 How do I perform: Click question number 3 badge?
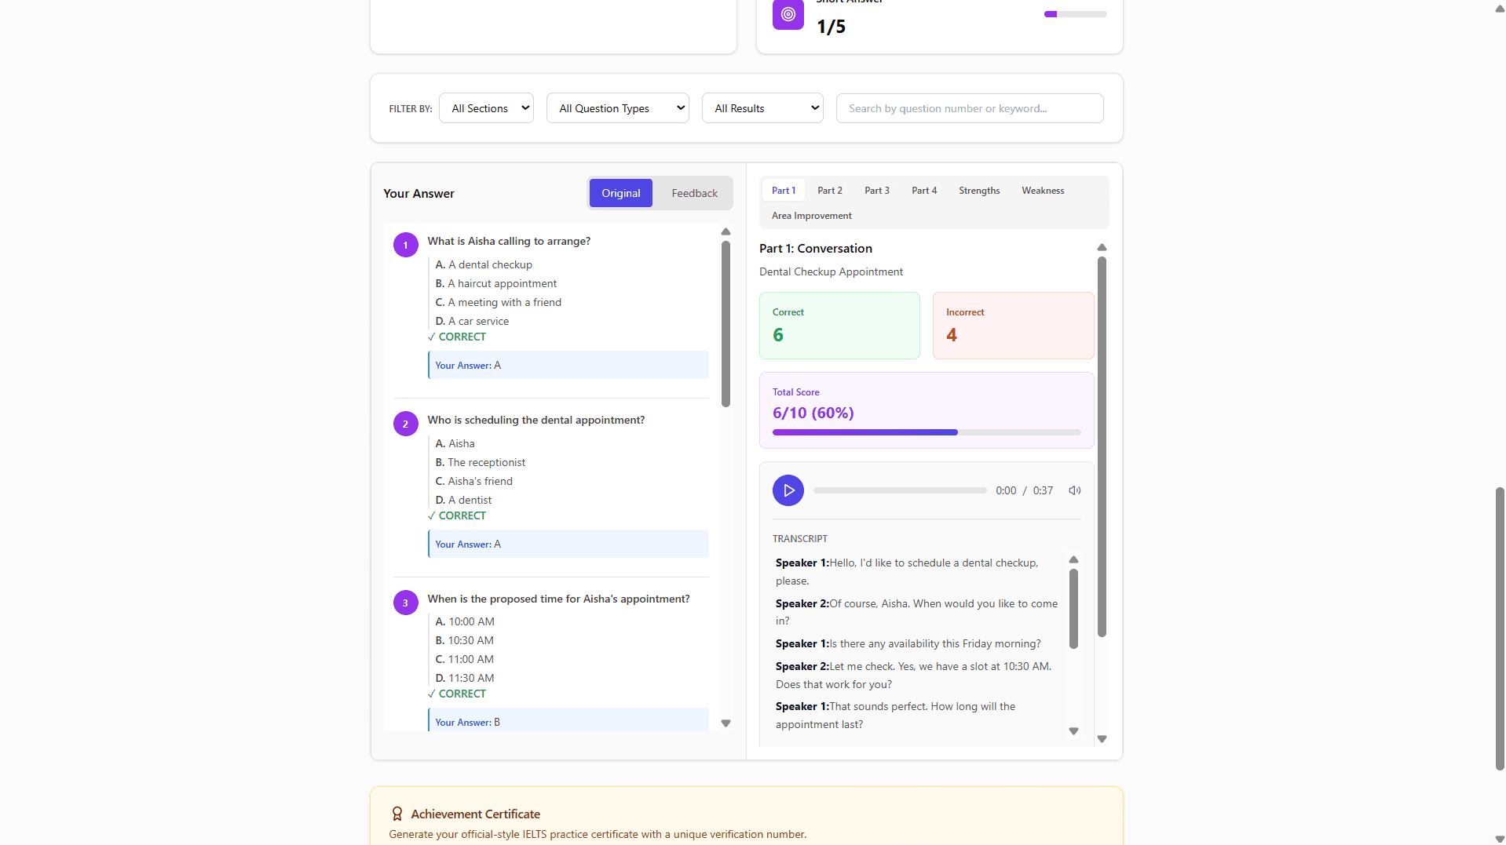coord(405,603)
